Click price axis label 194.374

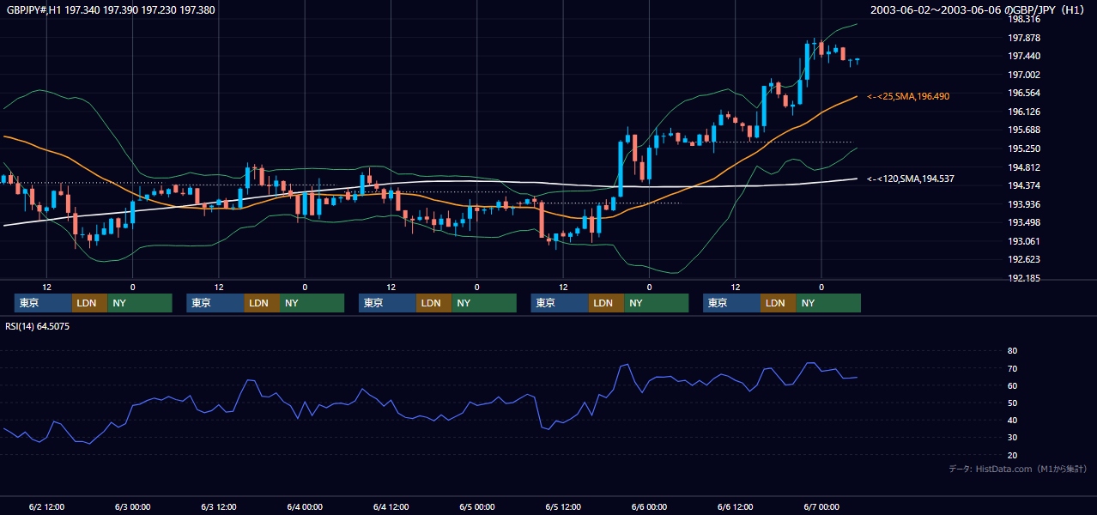[1024, 185]
